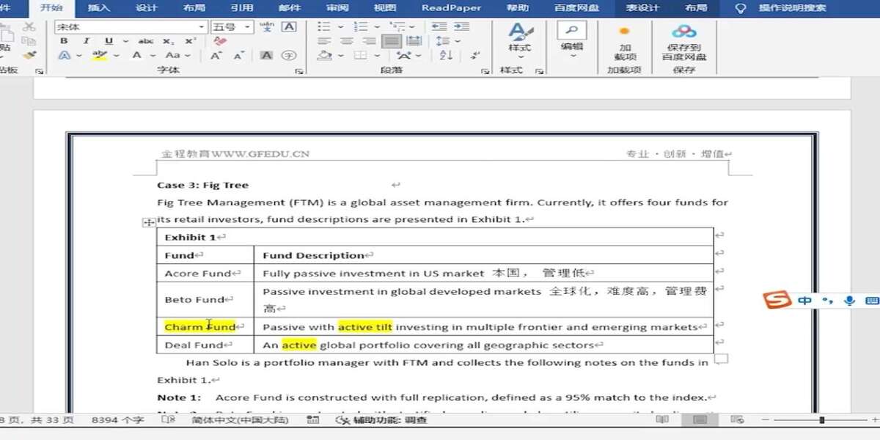Open the ReadPaper ribbon tab
Image resolution: width=880 pixels, height=440 pixels.
pyautogui.click(x=451, y=8)
